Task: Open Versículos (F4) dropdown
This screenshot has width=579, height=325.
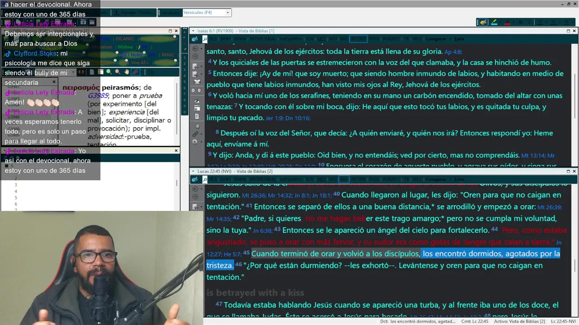Action: coord(228,13)
